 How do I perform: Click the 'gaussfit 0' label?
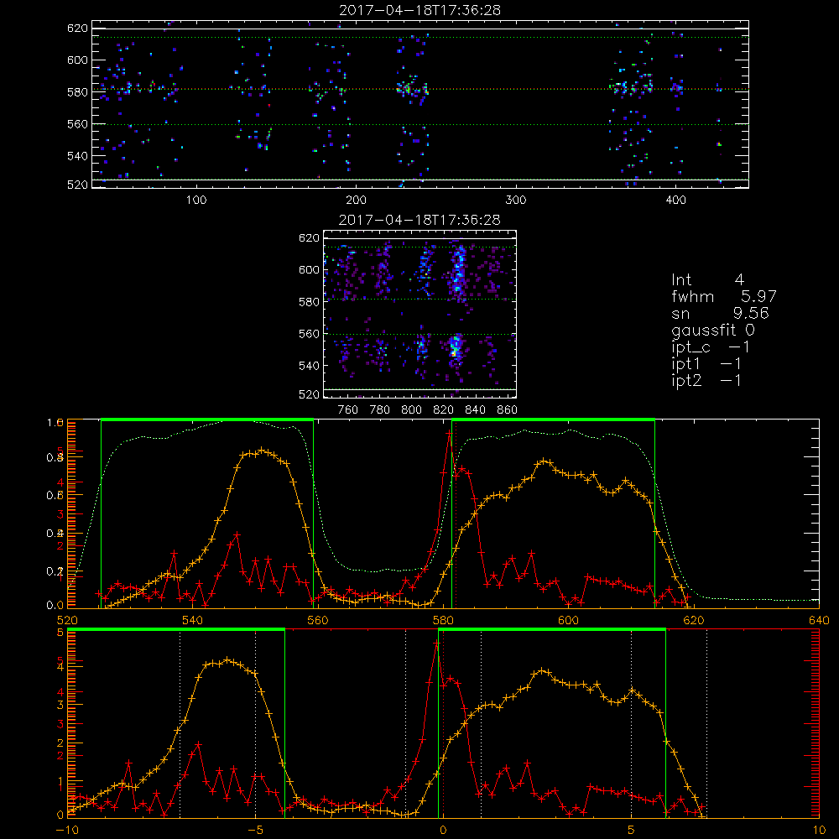(x=712, y=330)
